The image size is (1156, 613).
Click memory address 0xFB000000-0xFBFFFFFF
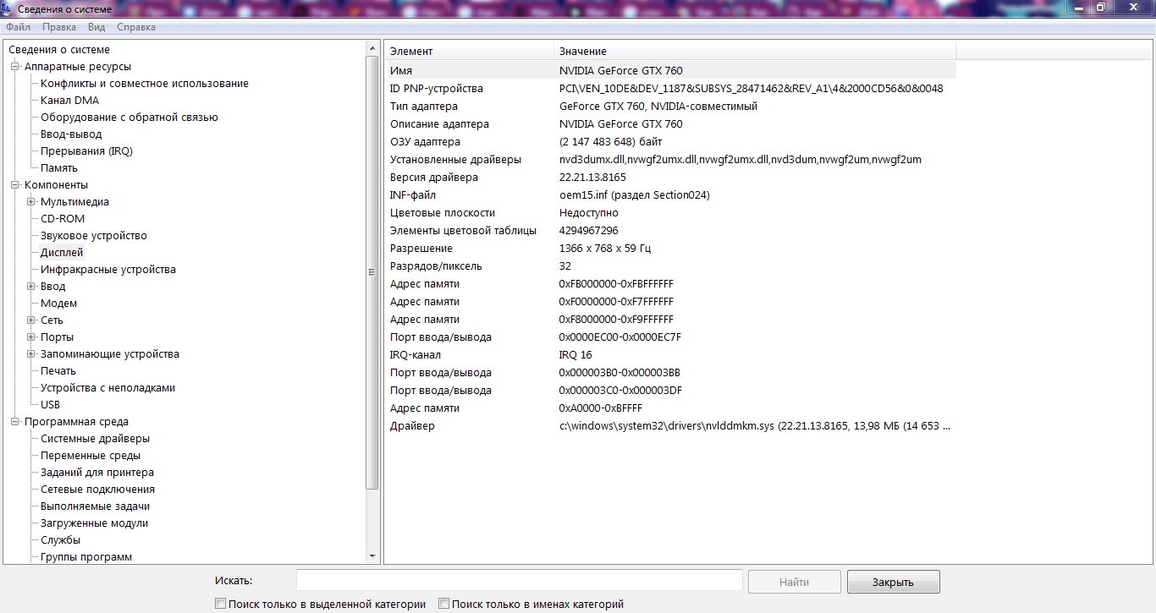click(617, 284)
